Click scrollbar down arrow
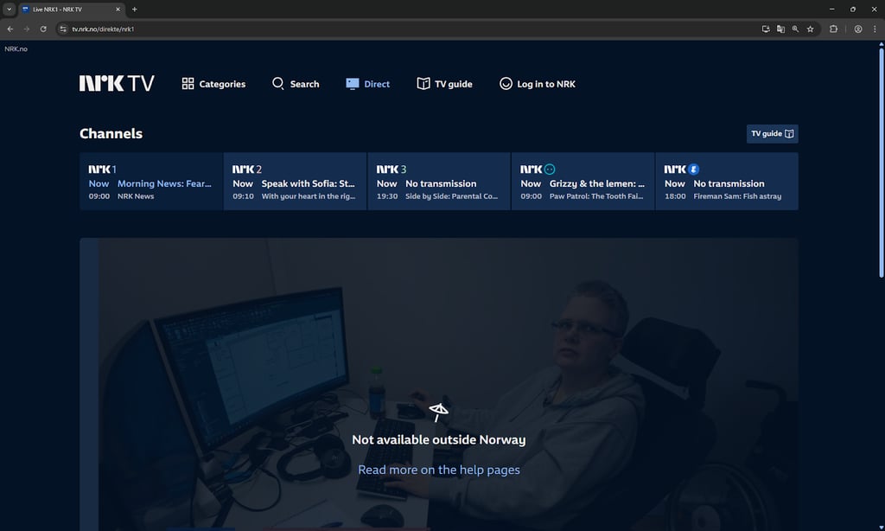This screenshot has width=885, height=531. (x=881, y=527)
